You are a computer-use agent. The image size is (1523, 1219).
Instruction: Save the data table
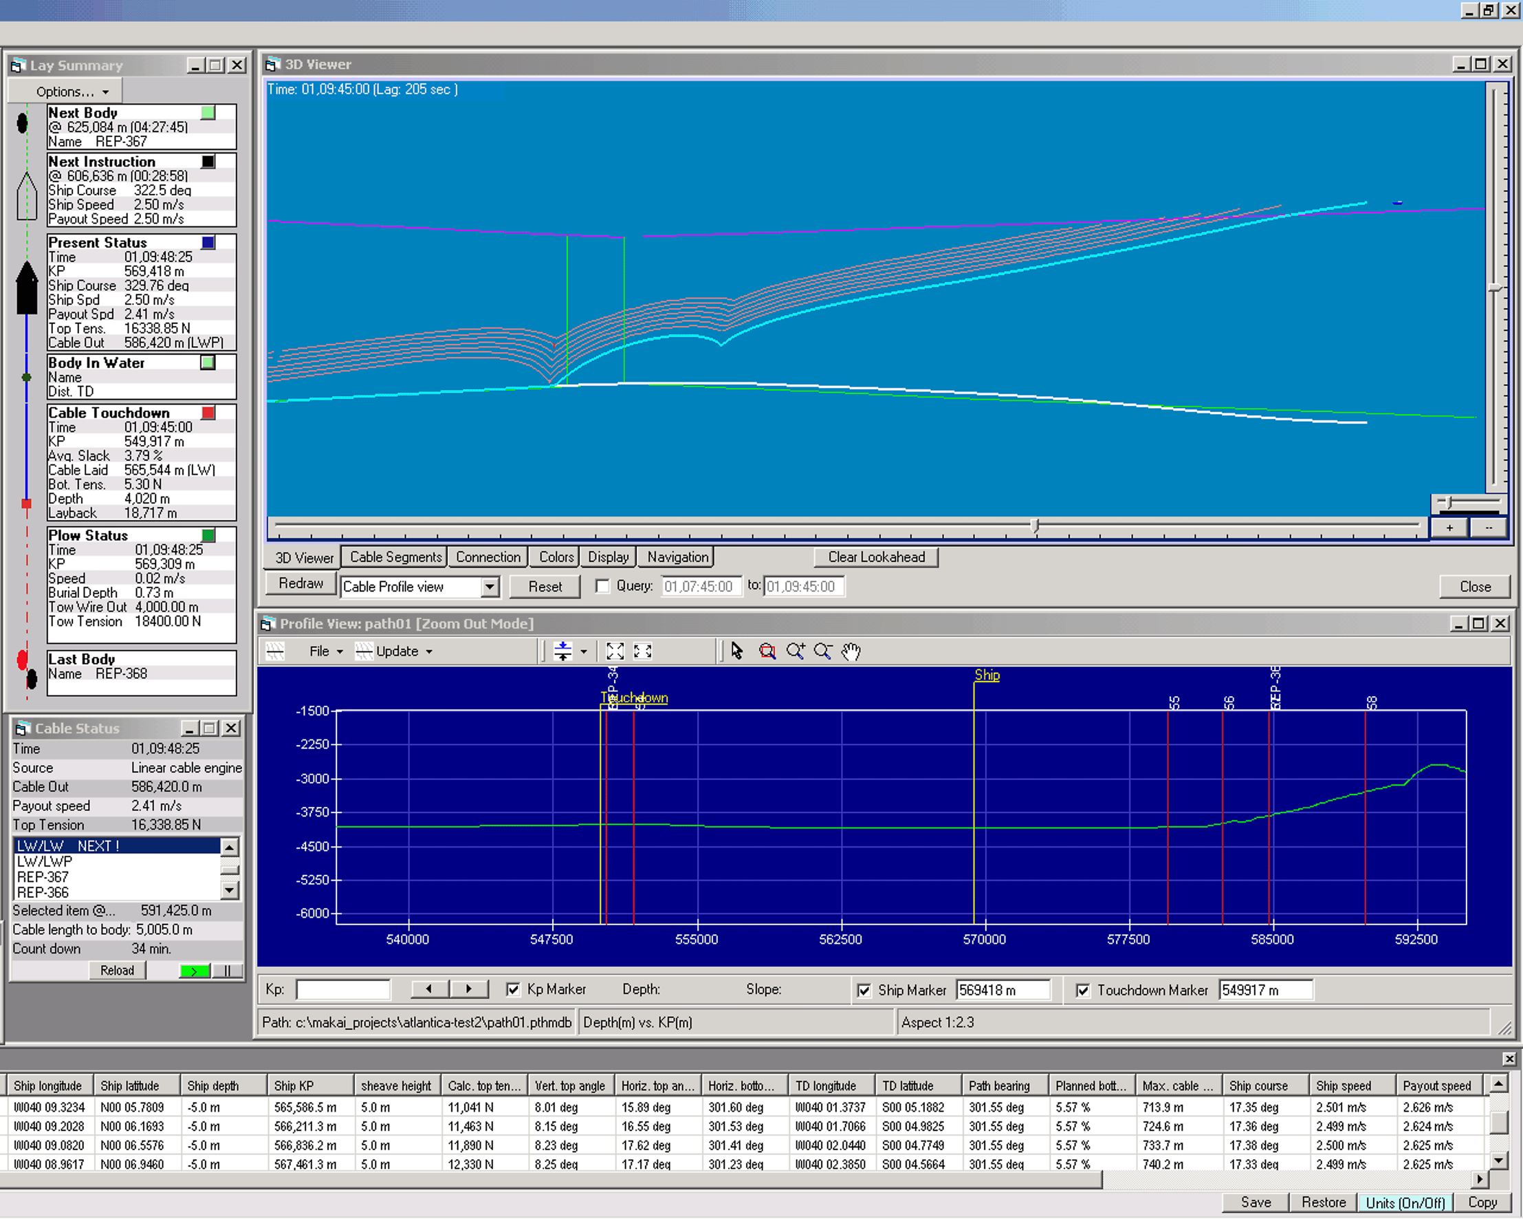1256,1202
